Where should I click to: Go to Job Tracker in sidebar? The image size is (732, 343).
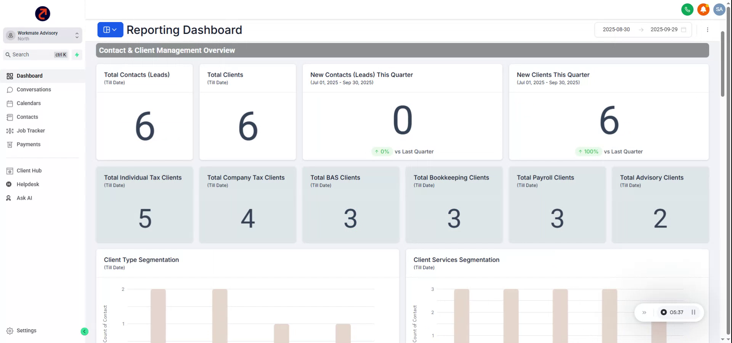pos(30,131)
